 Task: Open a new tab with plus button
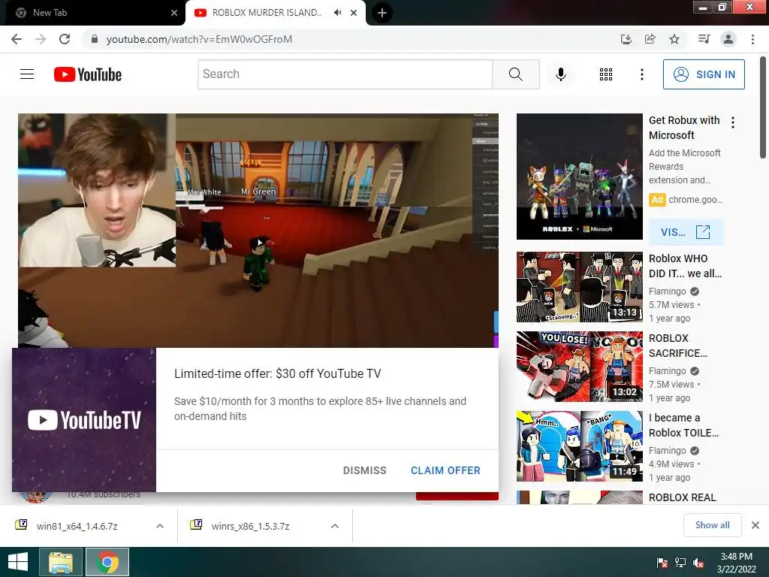coord(382,13)
